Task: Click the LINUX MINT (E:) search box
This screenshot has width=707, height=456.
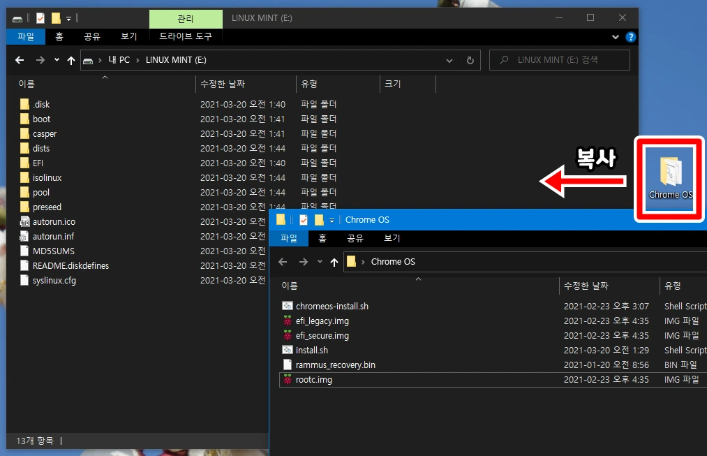Action: [560, 60]
